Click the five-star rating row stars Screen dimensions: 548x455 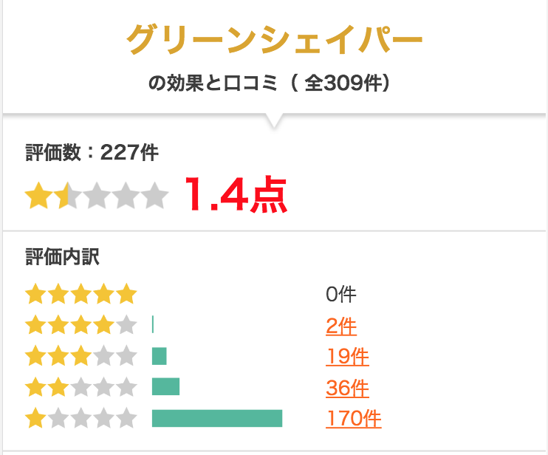click(81, 294)
